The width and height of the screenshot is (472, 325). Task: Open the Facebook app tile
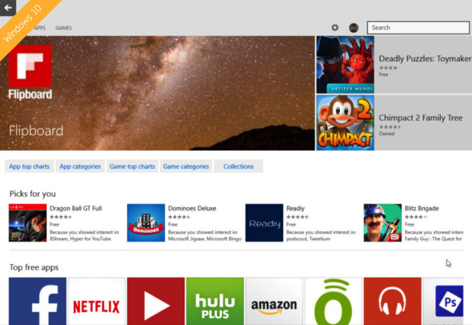tap(38, 301)
